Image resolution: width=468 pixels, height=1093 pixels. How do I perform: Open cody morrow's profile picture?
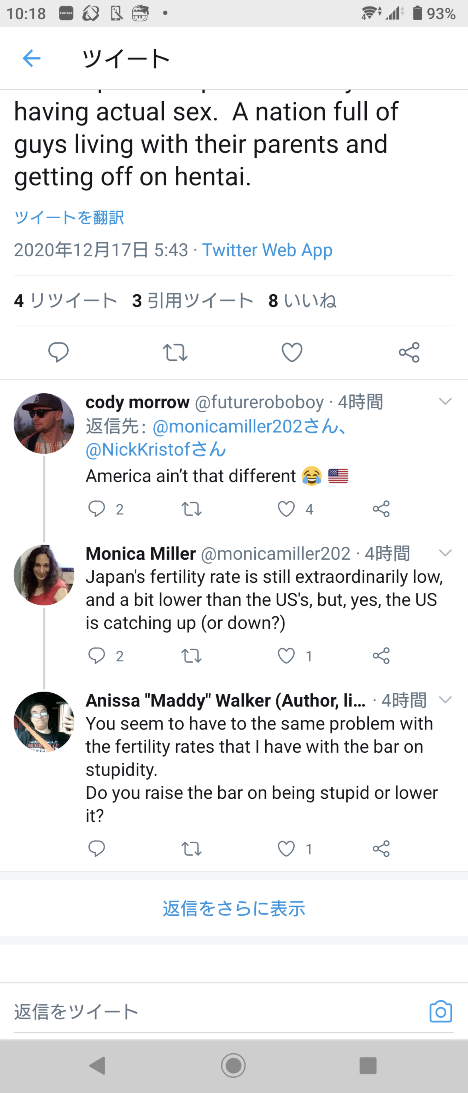point(44,424)
